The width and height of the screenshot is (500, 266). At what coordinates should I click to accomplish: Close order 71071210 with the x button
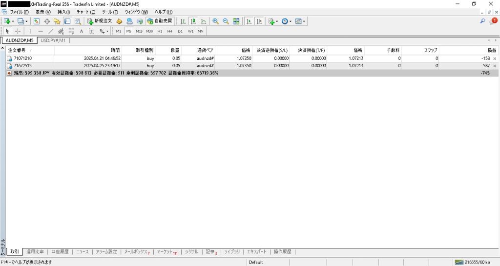point(494,58)
